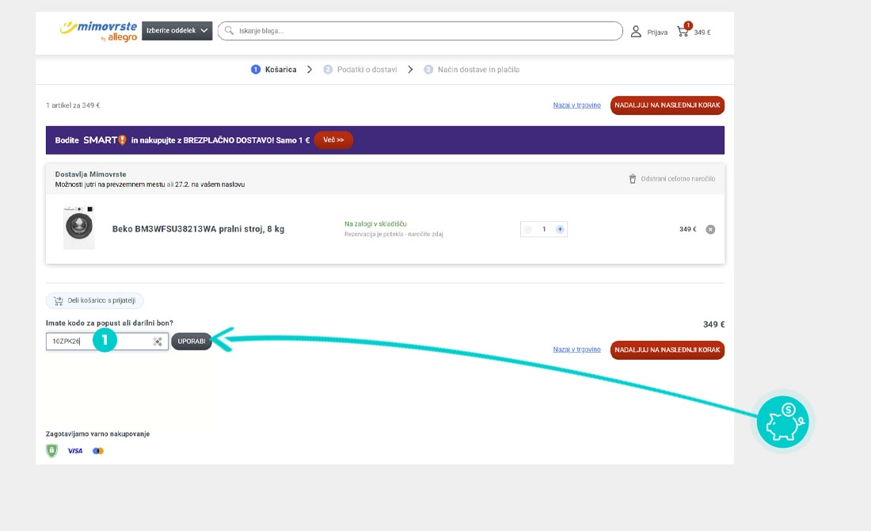Select the 'Košarica' checkout step
Screen dimensions: 871x531
[274, 70]
